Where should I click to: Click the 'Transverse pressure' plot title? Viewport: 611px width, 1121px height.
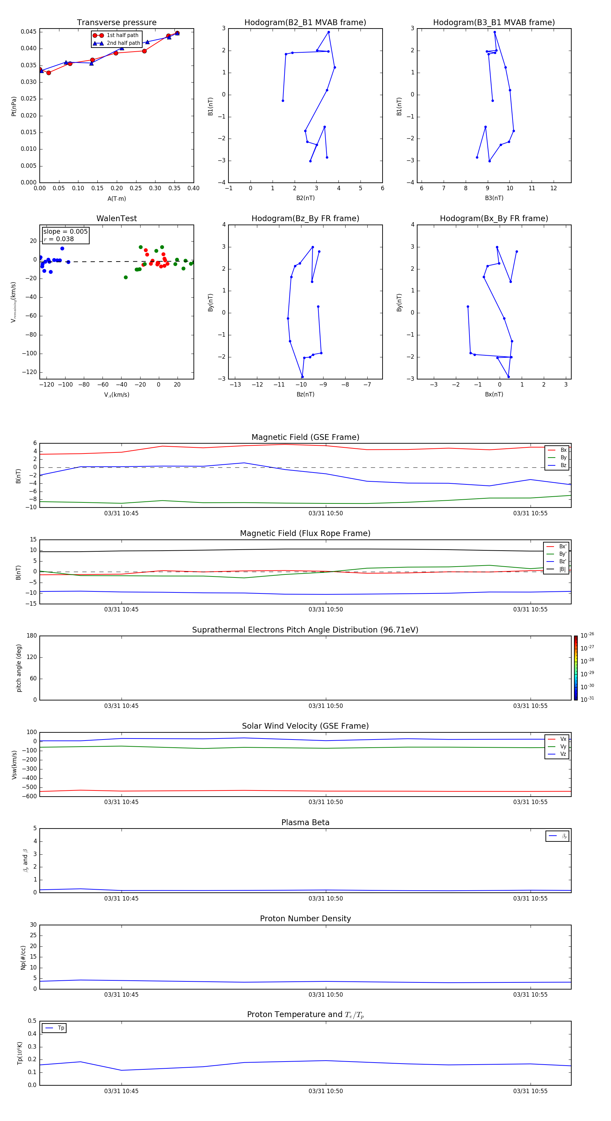click(116, 23)
